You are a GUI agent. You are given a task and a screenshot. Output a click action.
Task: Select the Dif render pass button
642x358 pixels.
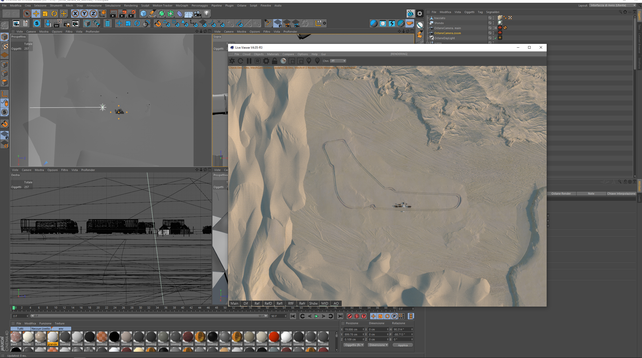[246, 303]
